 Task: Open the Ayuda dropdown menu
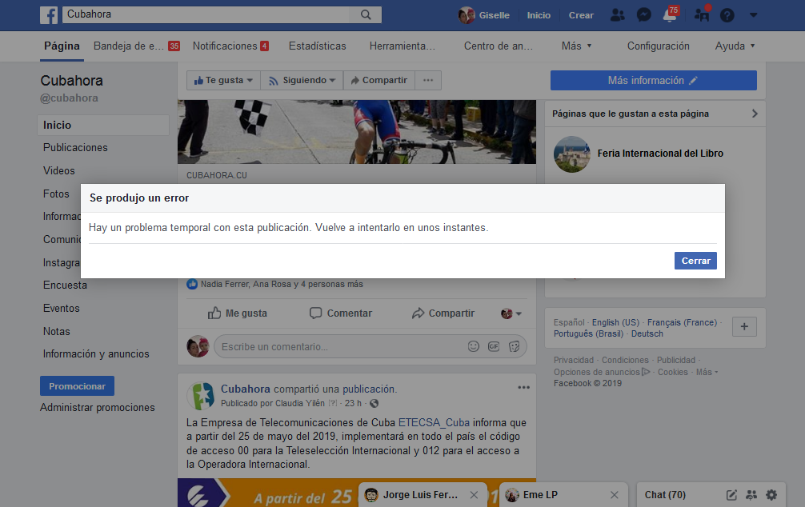pyautogui.click(x=735, y=46)
